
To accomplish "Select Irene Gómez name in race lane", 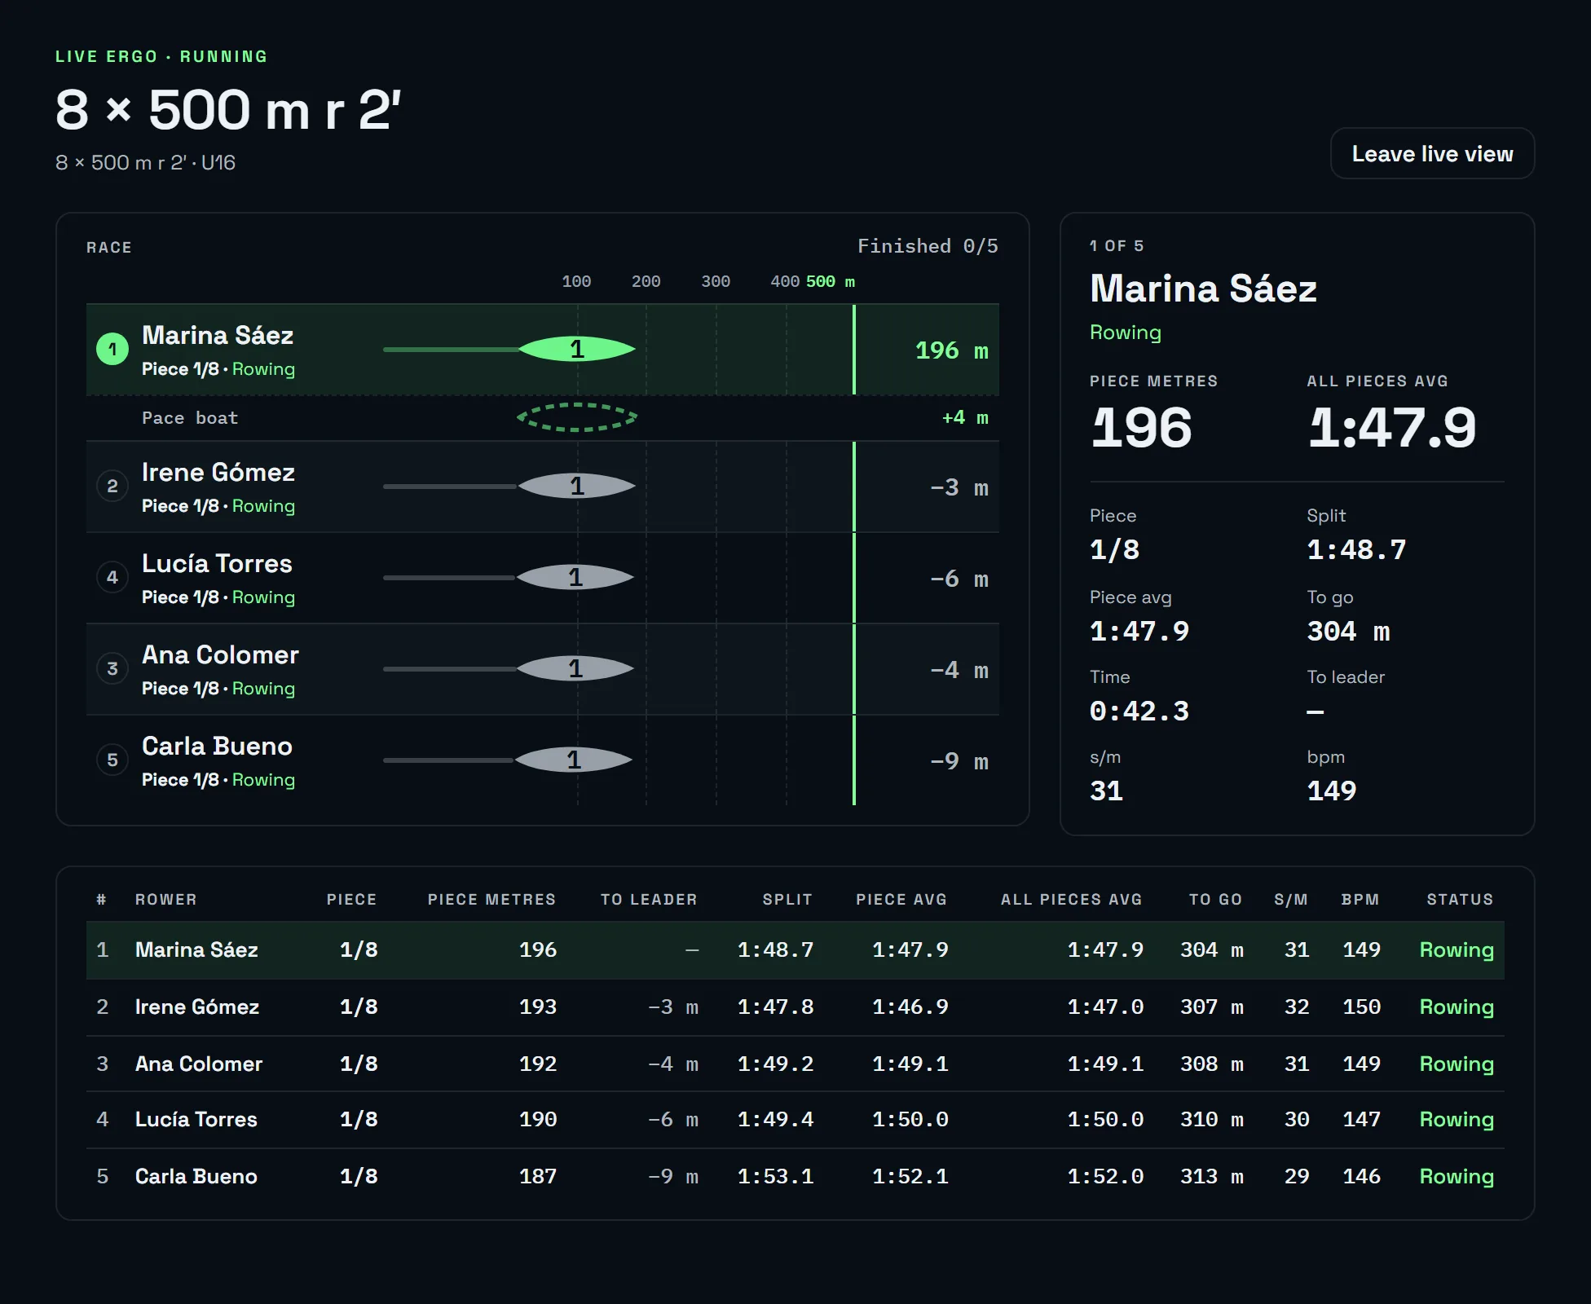I will (218, 472).
